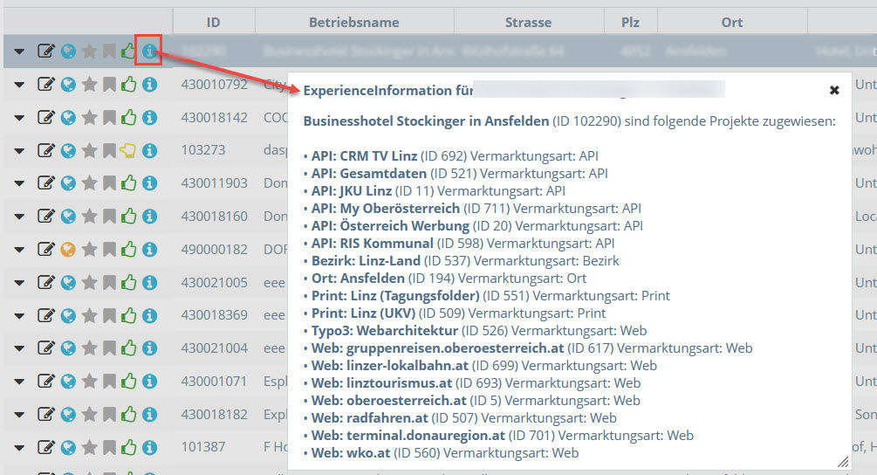Expand dropdown arrow for row 430018142
Viewport: 877px width, 475px height.
click(x=19, y=118)
